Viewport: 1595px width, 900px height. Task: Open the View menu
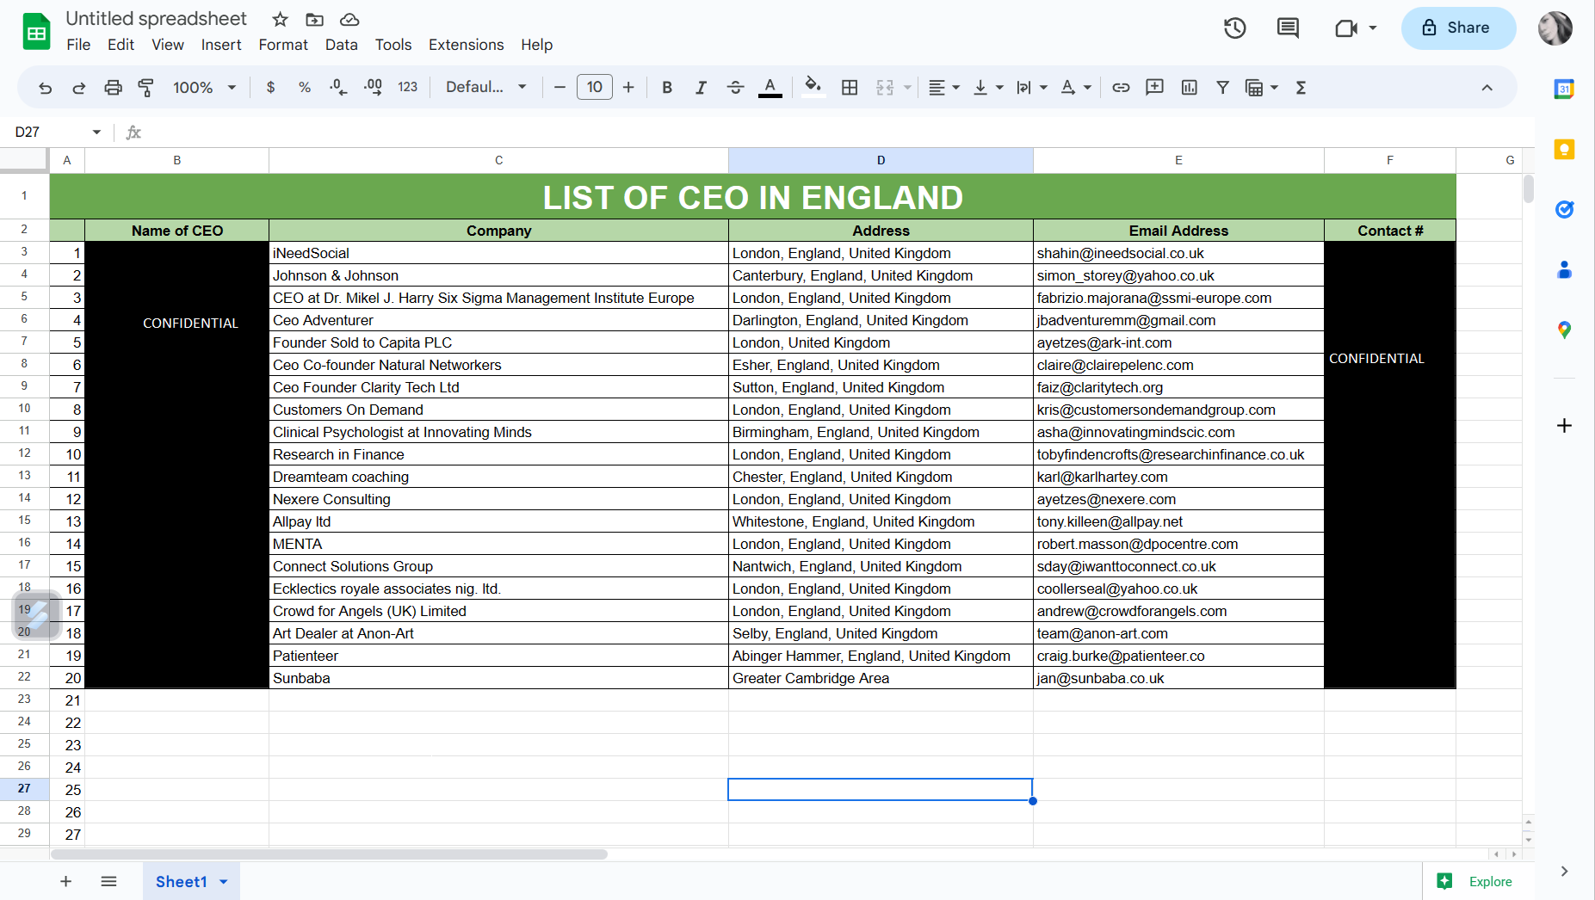pyautogui.click(x=168, y=45)
